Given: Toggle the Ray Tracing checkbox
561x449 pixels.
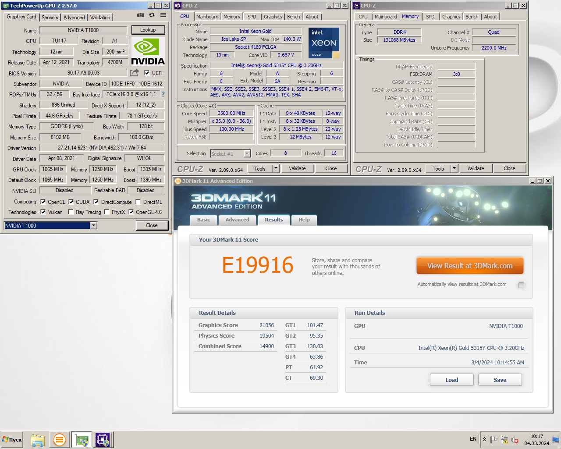Looking at the screenshot, I should point(71,212).
